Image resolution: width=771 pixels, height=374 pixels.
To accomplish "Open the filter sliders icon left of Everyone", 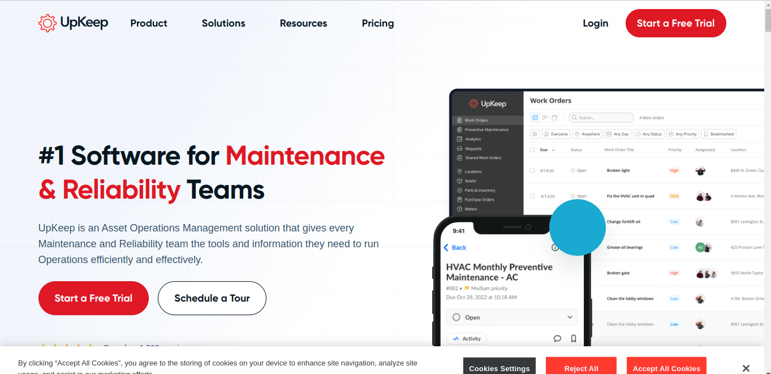I will point(535,134).
